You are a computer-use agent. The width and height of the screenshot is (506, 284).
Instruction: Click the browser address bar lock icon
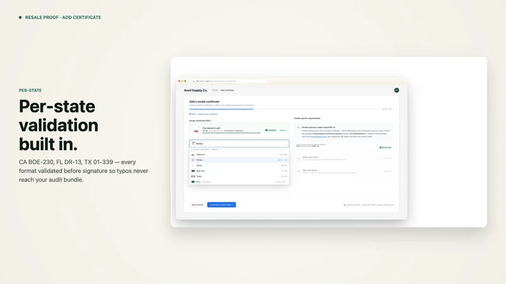click(194, 81)
